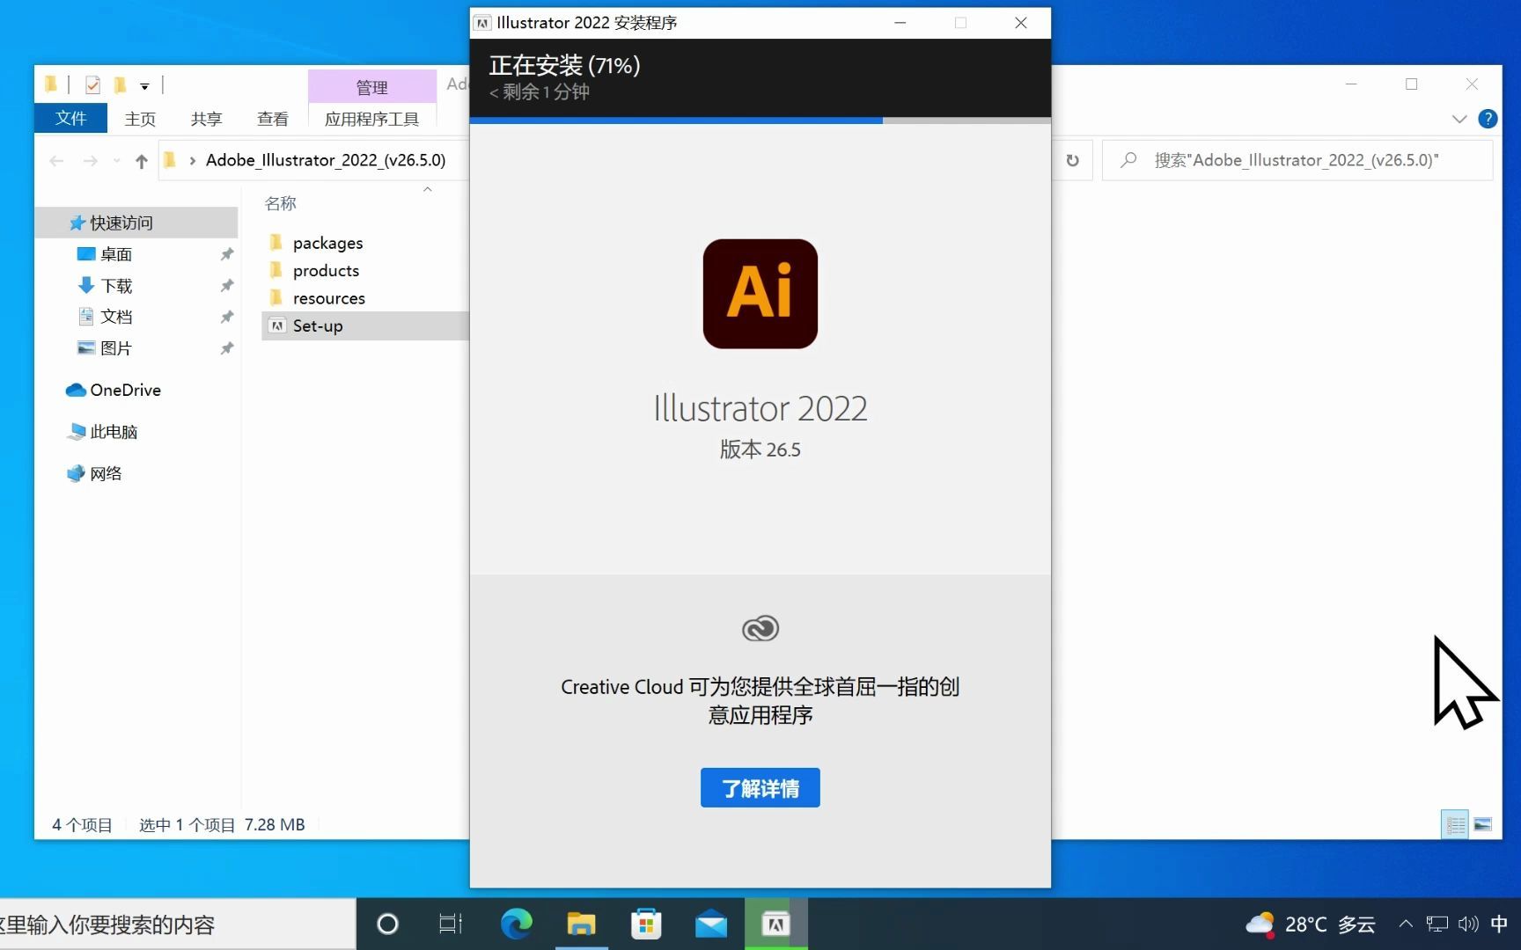Screen dimensions: 1521x950
Task: Expand the Explorer ribbon chevron
Action: tap(1459, 119)
